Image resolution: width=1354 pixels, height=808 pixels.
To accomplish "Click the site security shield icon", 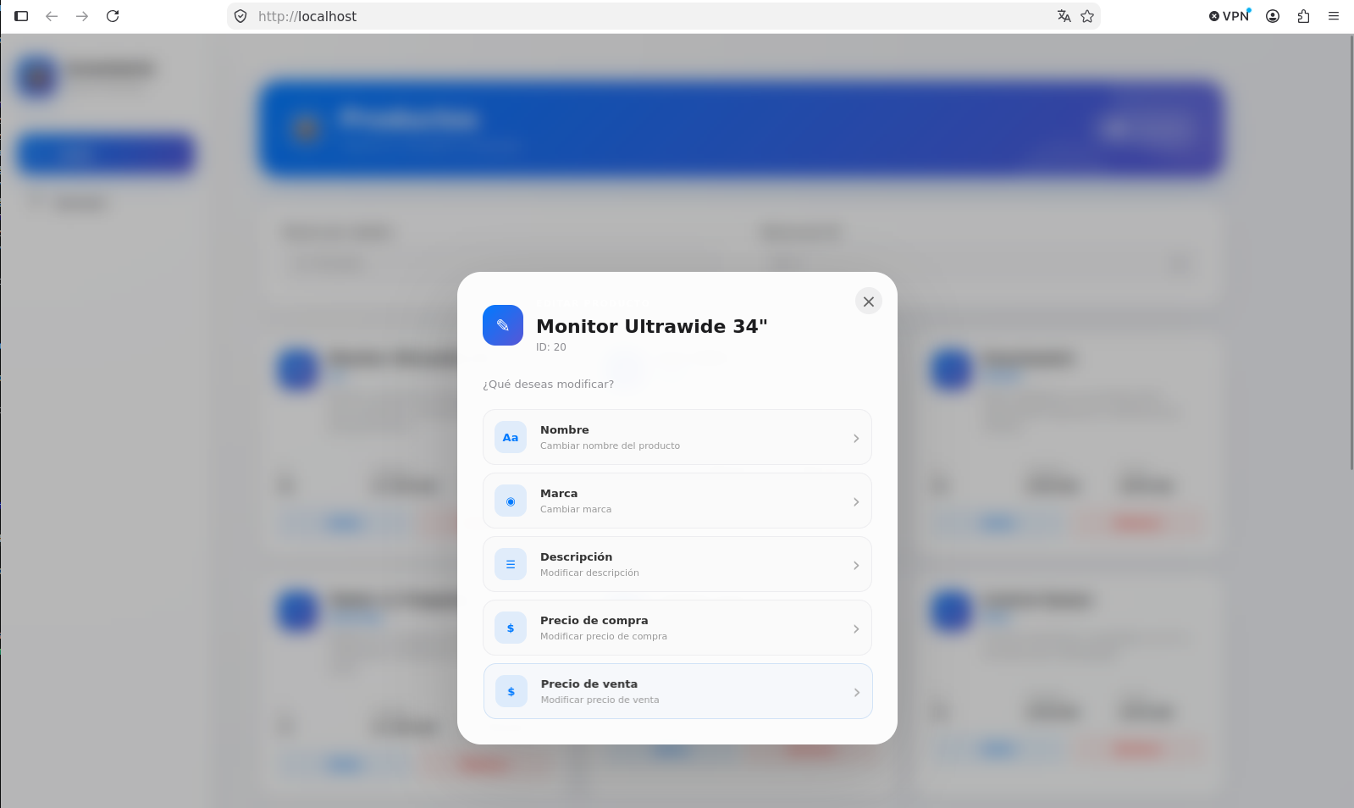I will pyautogui.click(x=240, y=16).
